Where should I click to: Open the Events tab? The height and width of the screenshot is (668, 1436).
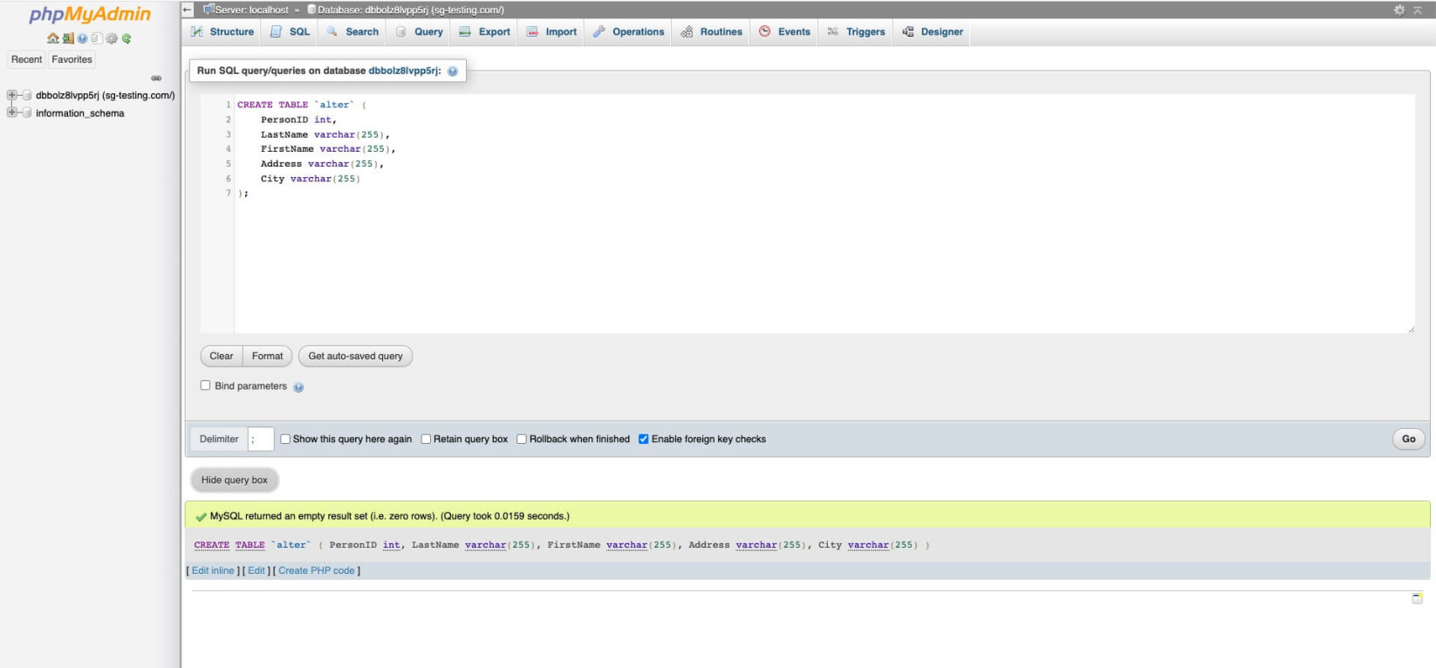coord(784,31)
